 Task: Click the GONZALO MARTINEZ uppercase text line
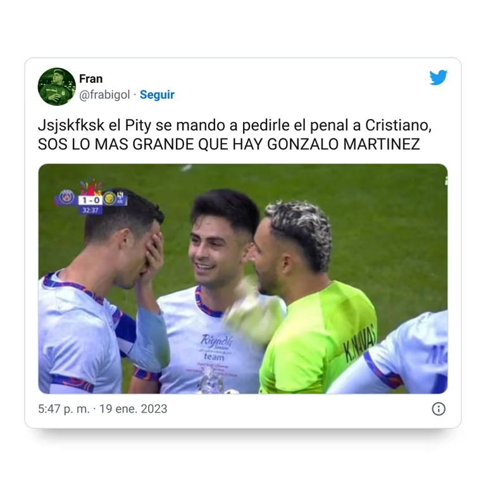[228, 144]
